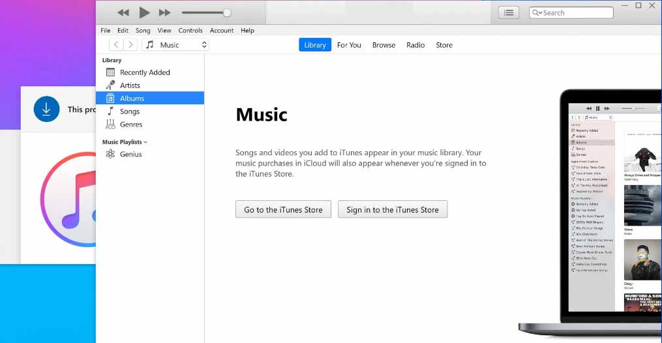The width and height of the screenshot is (662, 343).
Task: Start playback with the play button
Action: (x=144, y=12)
